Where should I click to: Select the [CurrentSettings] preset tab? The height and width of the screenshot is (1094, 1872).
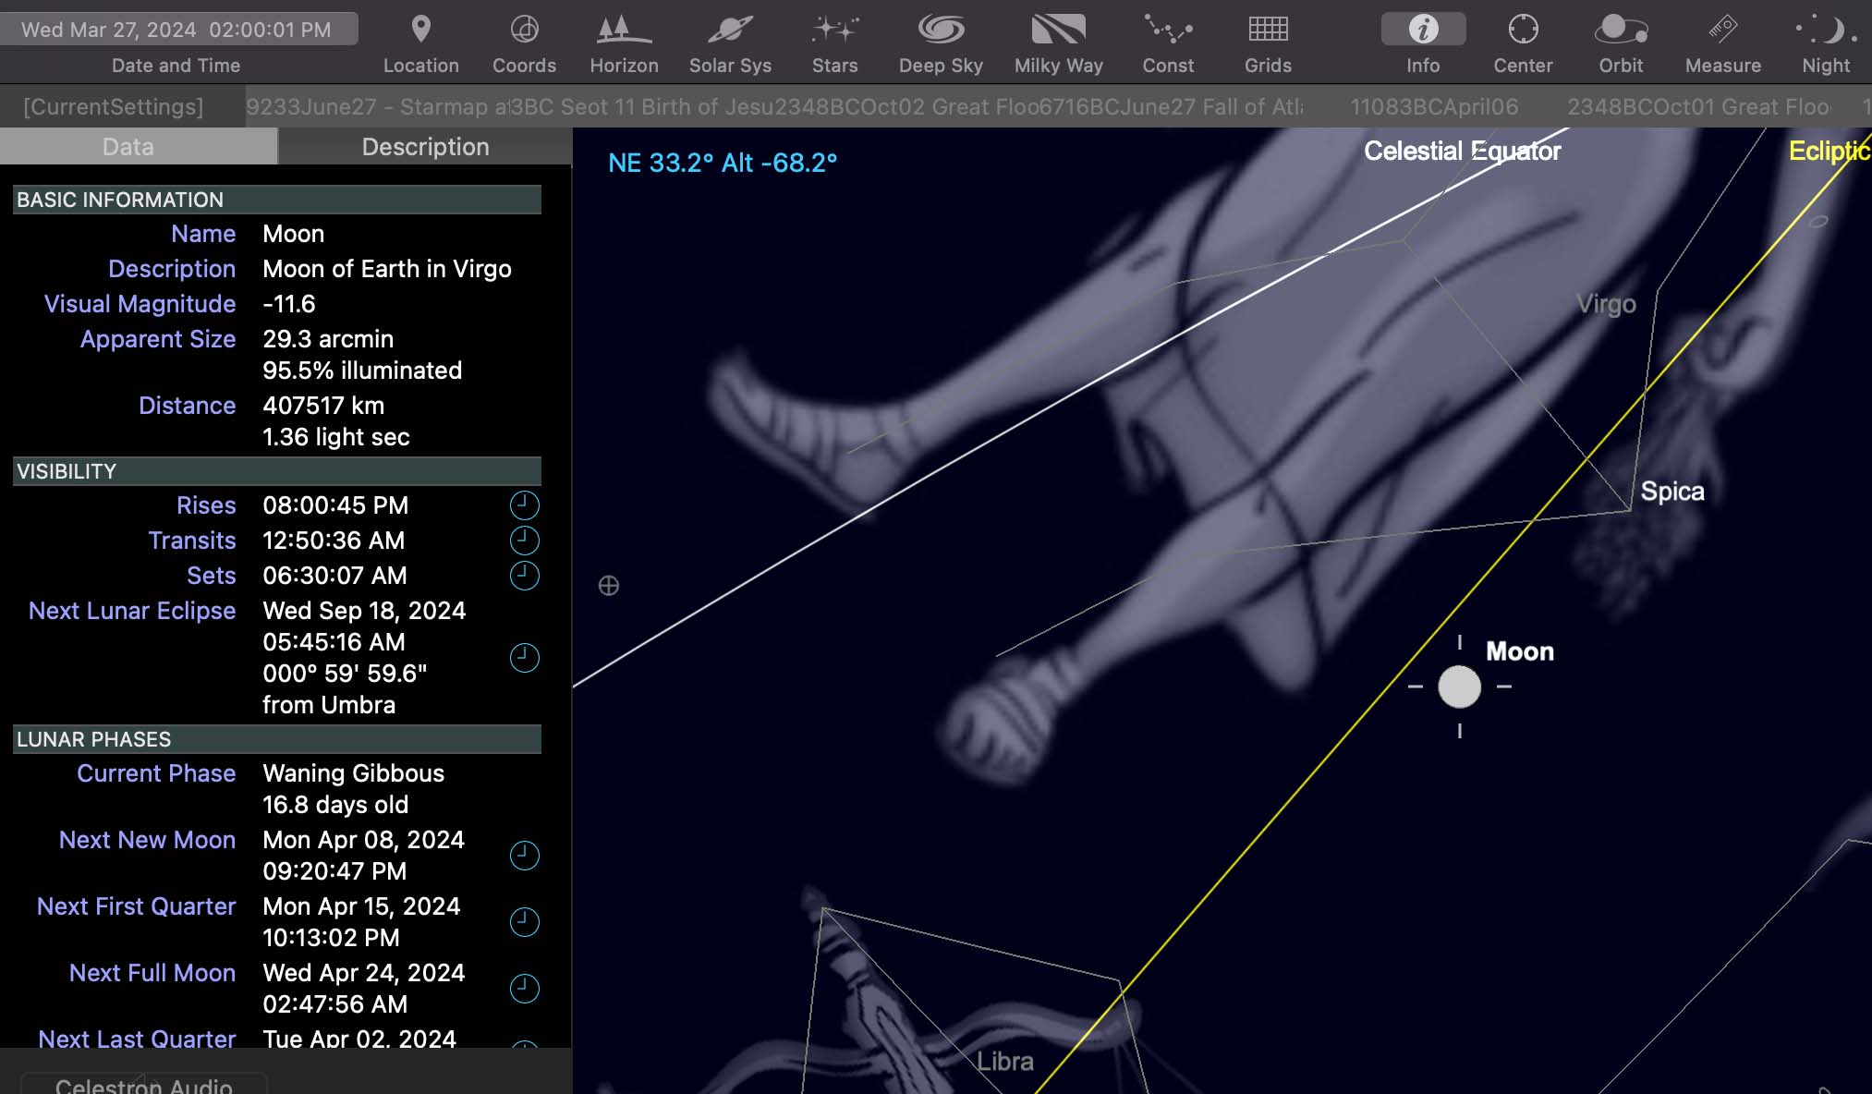(x=113, y=107)
